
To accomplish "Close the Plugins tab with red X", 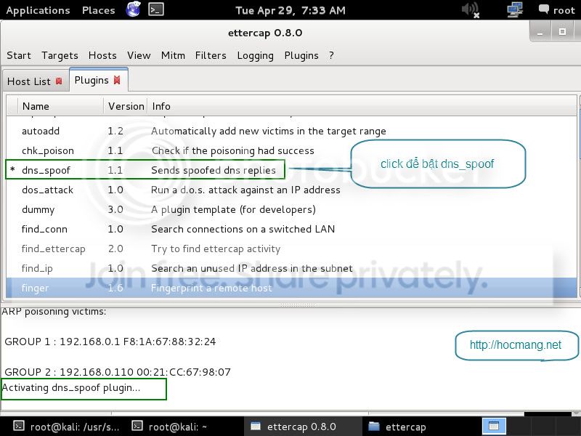I will click(117, 80).
